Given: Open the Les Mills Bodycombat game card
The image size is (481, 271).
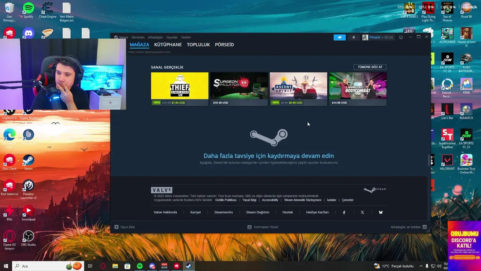Looking at the screenshot, I should tap(358, 89).
